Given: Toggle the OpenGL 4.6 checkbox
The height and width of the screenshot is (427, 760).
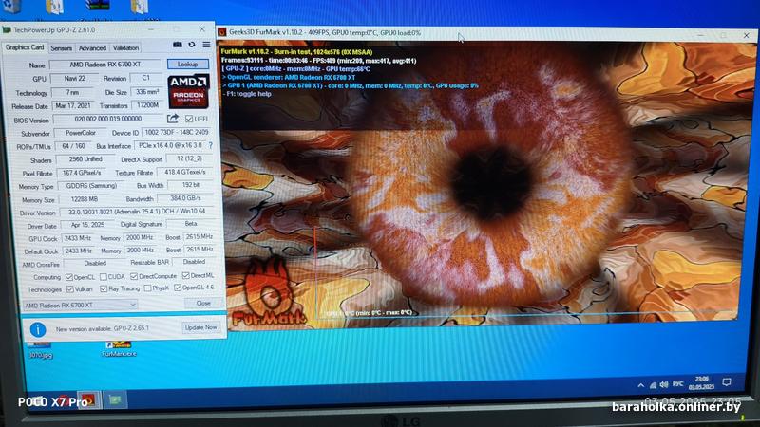Looking at the screenshot, I should (178, 288).
